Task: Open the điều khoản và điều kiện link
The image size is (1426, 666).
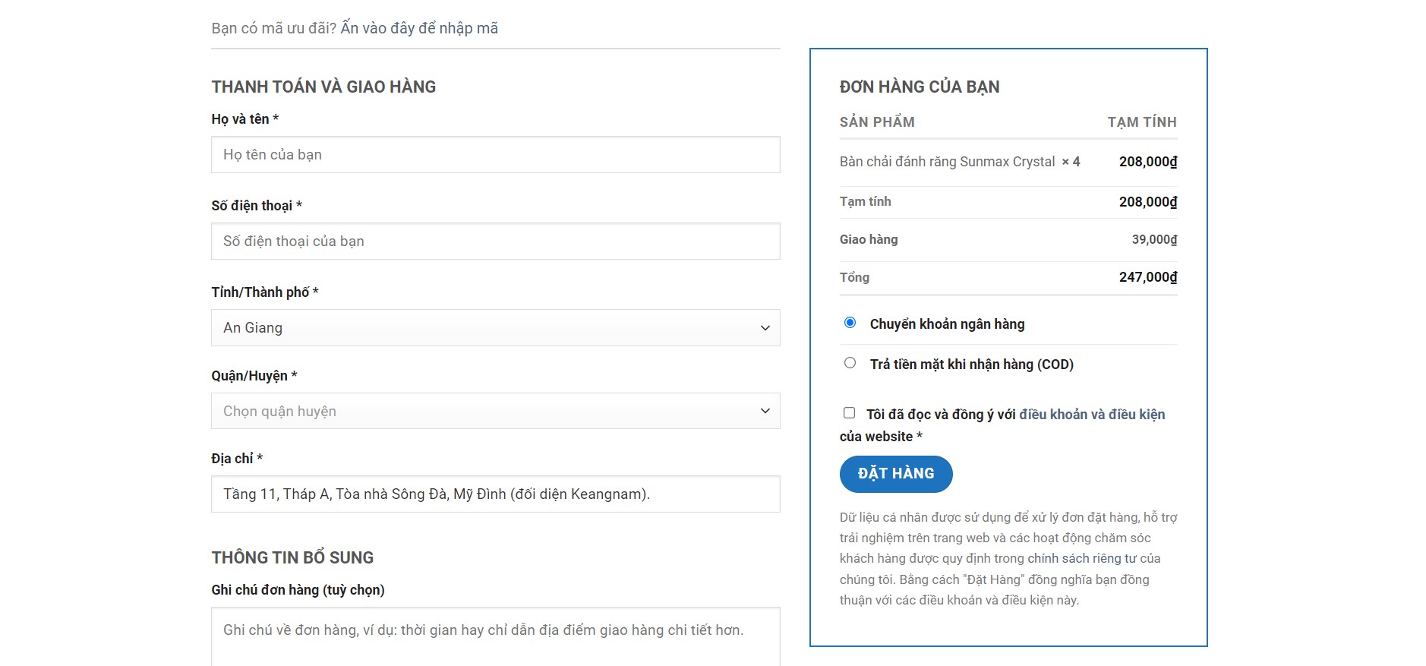Action: pos(1091,415)
